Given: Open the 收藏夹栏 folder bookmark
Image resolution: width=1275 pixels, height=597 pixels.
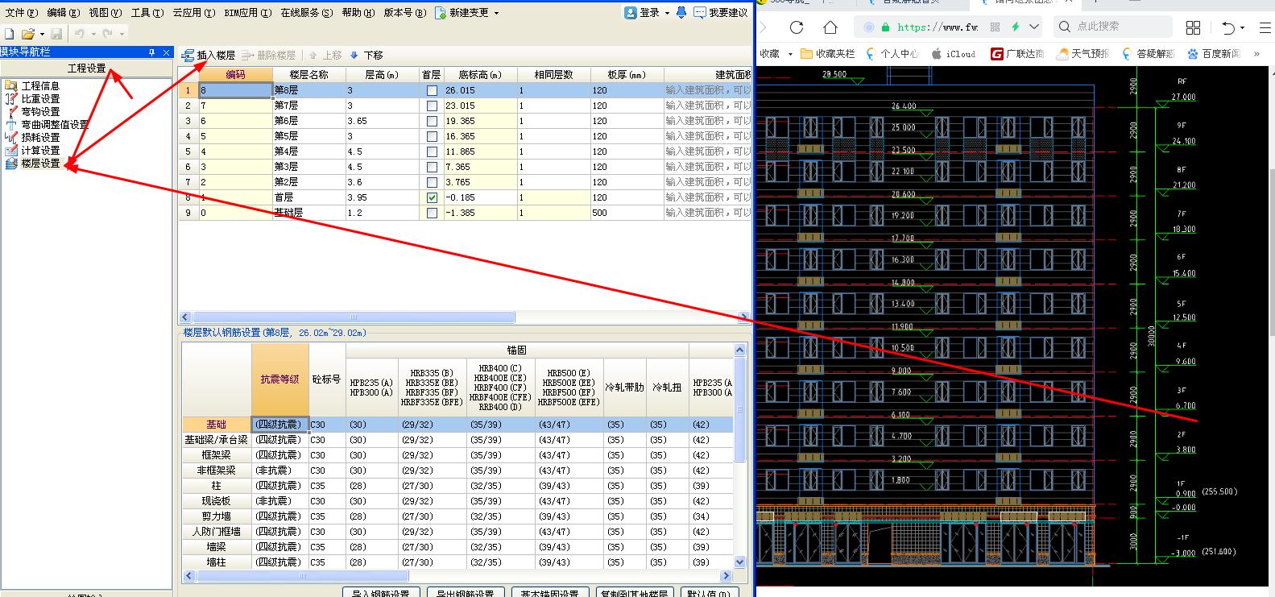Looking at the screenshot, I should (828, 54).
